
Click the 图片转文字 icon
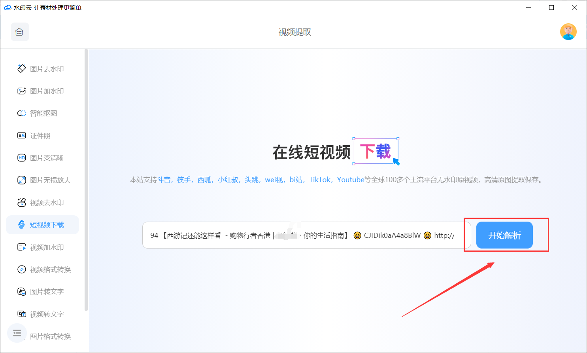22,292
